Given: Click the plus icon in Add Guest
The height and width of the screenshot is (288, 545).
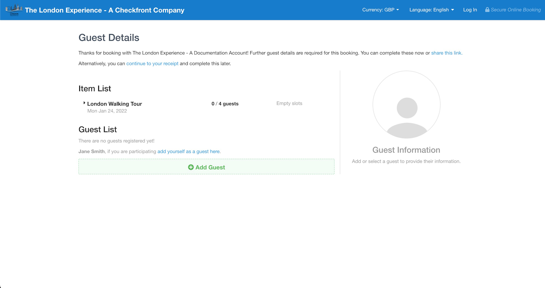Looking at the screenshot, I should pos(191,167).
